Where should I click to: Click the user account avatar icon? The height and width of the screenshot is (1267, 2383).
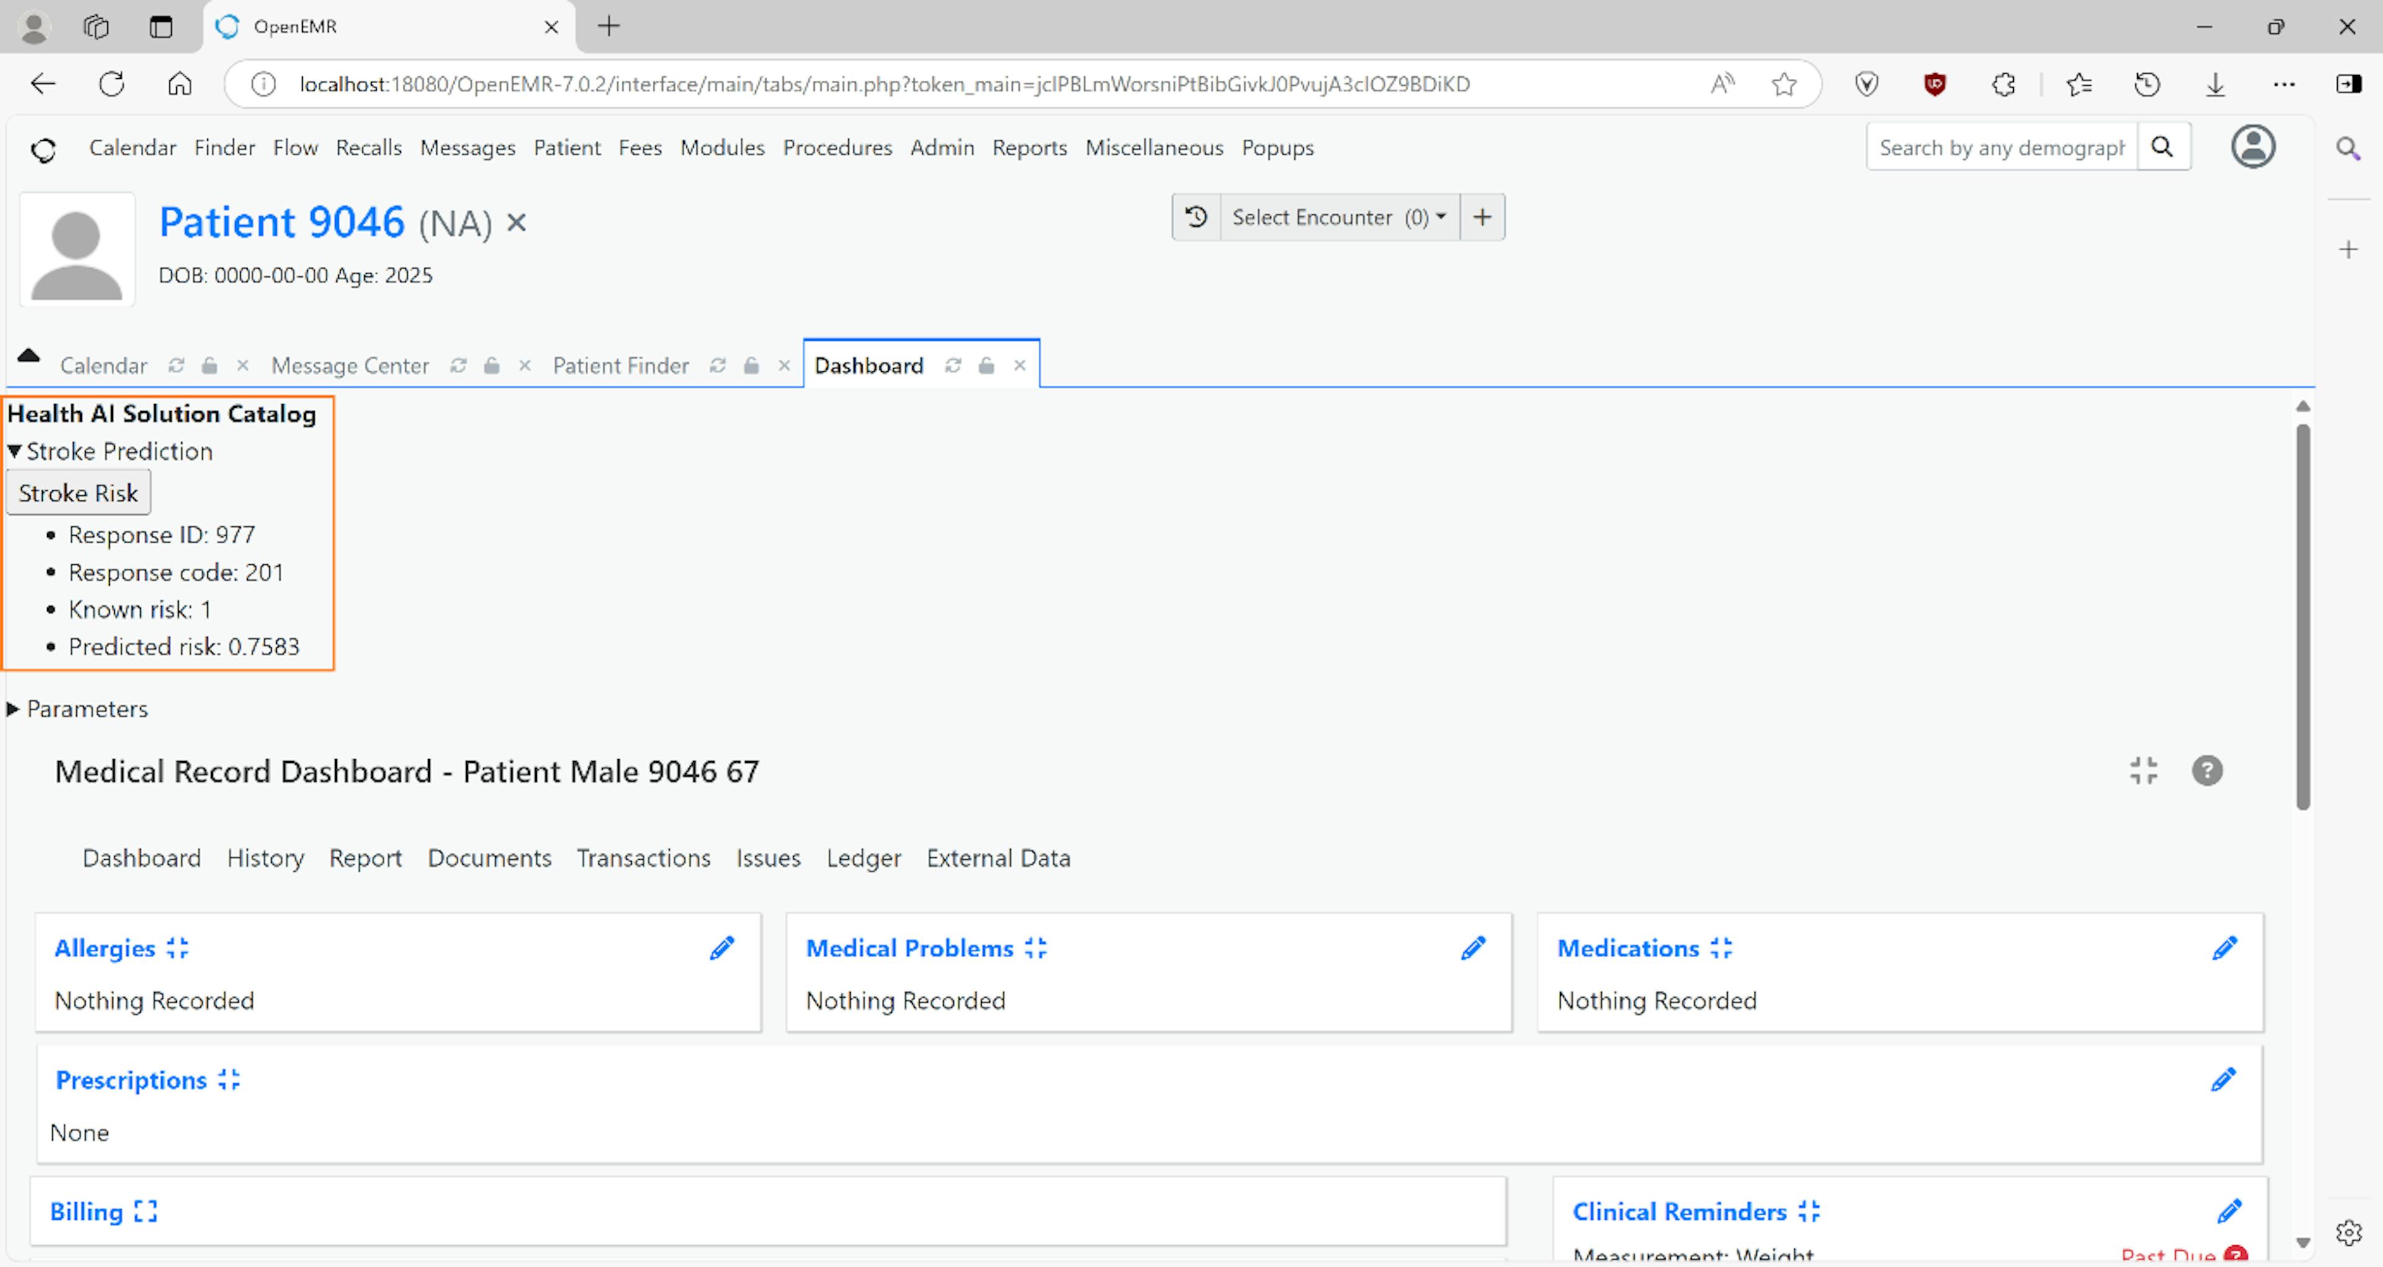(2253, 147)
